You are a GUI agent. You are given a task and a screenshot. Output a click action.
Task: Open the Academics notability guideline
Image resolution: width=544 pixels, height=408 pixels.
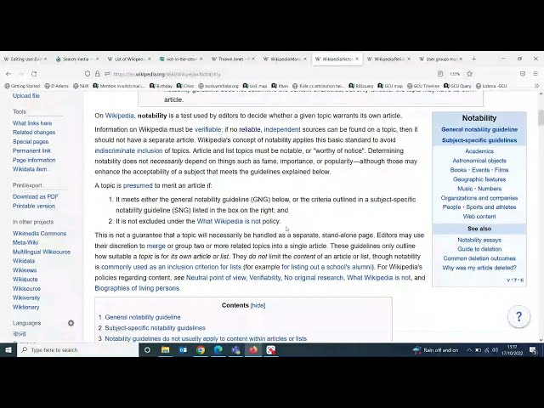(x=479, y=151)
